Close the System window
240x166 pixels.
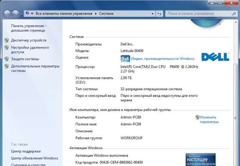point(231,2)
